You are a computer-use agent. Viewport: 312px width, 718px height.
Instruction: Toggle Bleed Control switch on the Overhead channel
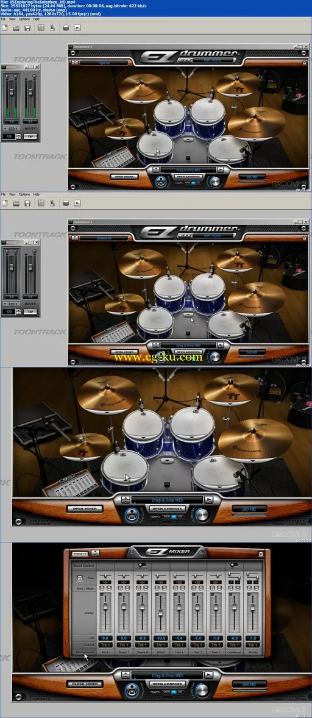(x=234, y=565)
